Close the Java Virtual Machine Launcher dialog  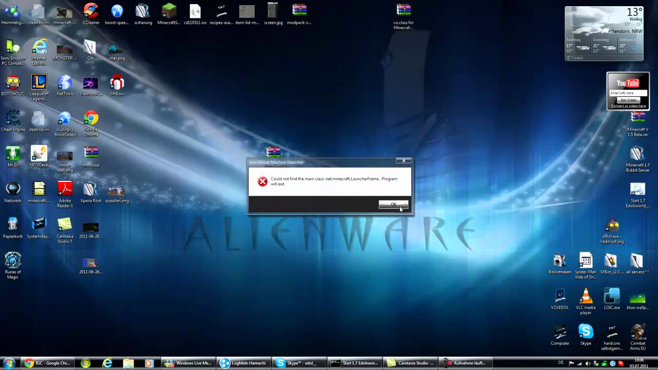pyautogui.click(x=404, y=161)
